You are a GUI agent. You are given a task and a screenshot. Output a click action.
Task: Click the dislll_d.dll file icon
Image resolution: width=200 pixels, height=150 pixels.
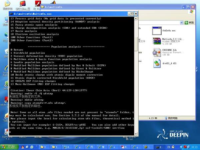(x=157, y=63)
